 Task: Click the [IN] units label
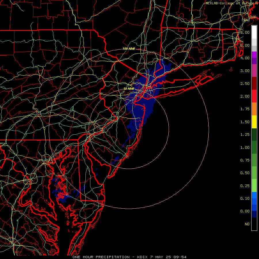coord(246,20)
